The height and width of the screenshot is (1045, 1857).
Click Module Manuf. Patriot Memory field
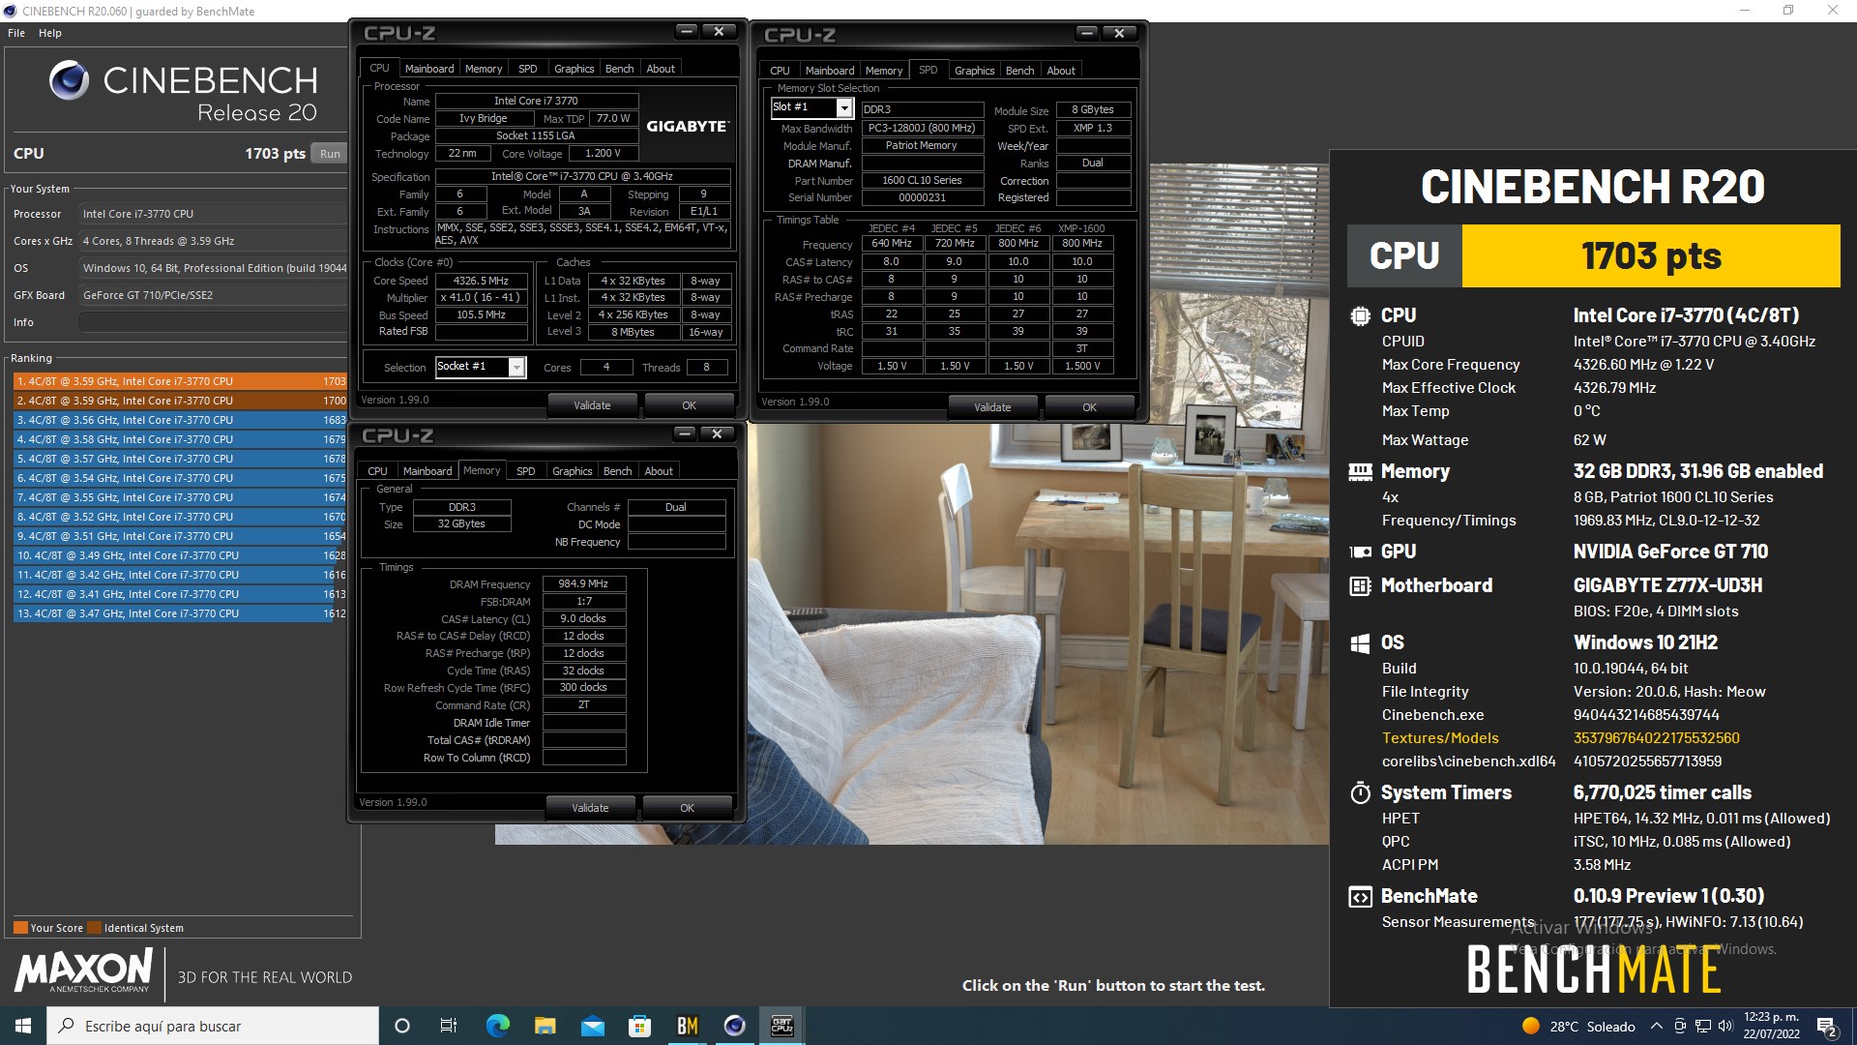[x=922, y=146]
